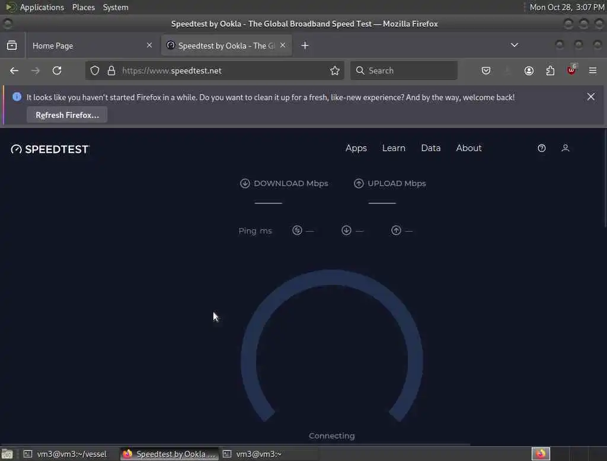Click the Speedtest help question mark icon

(542, 148)
